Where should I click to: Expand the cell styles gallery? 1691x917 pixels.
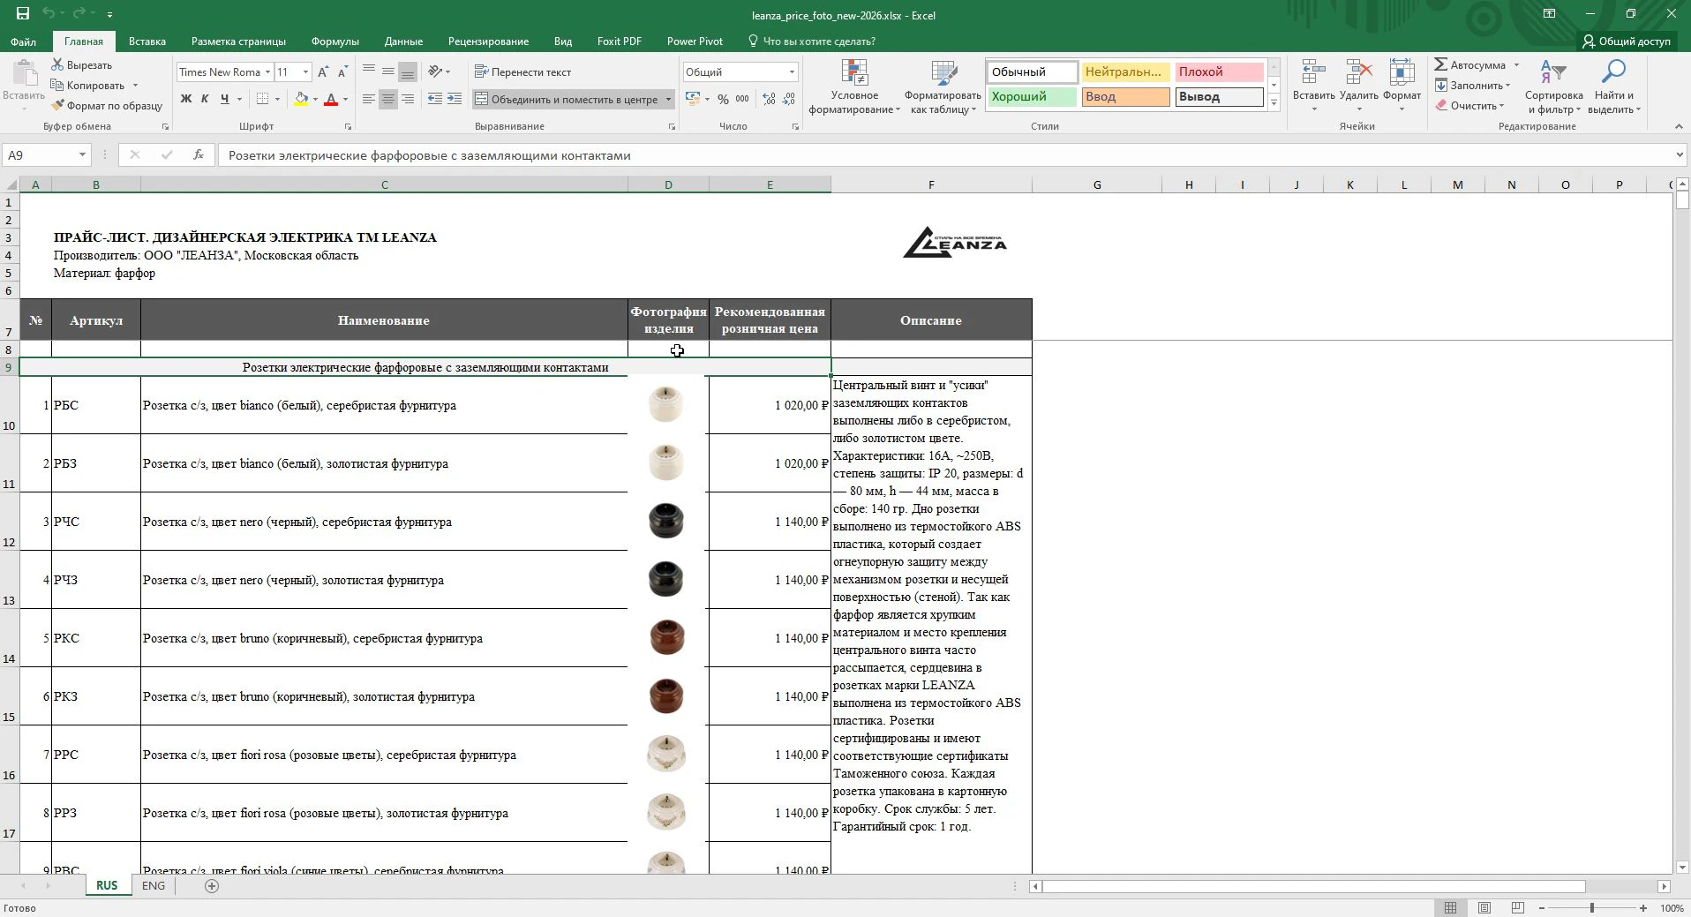pyautogui.click(x=1274, y=103)
